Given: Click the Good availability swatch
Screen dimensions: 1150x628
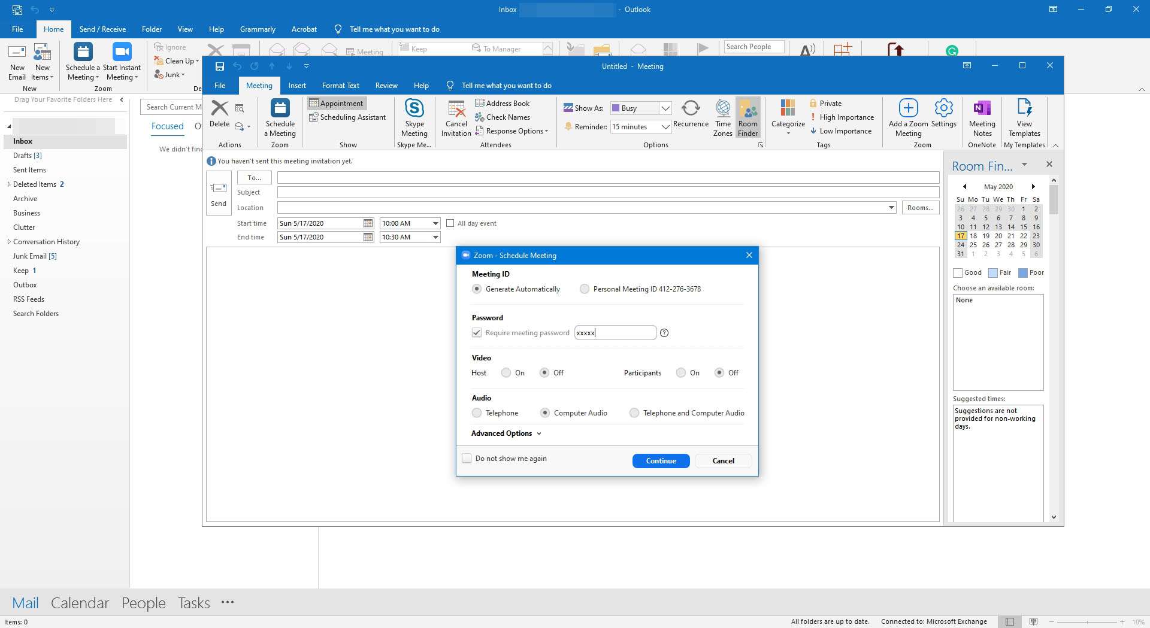Looking at the screenshot, I should click(x=957, y=272).
